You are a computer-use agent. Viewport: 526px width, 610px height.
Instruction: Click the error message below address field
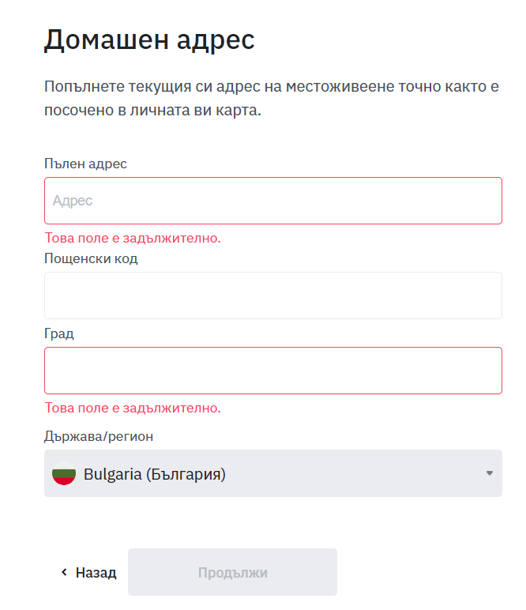tap(133, 238)
